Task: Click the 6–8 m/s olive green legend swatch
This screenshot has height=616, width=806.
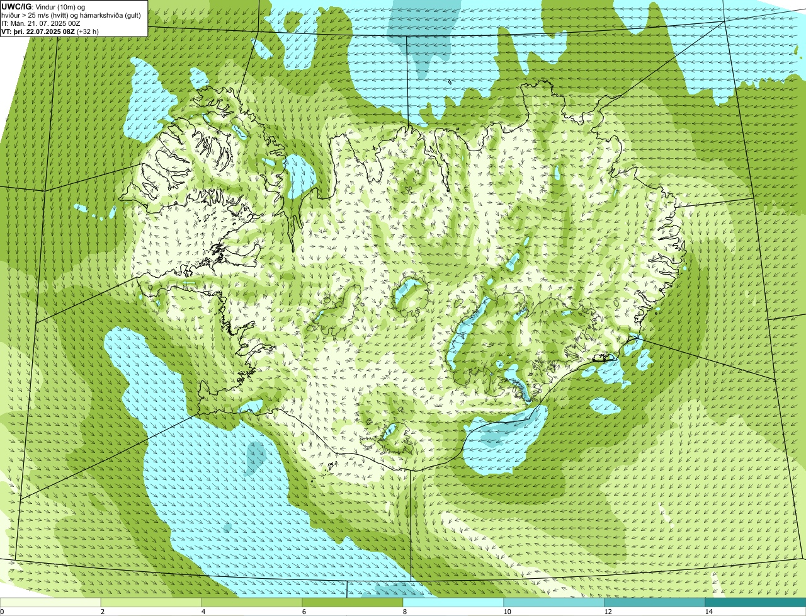Action: tap(353, 602)
